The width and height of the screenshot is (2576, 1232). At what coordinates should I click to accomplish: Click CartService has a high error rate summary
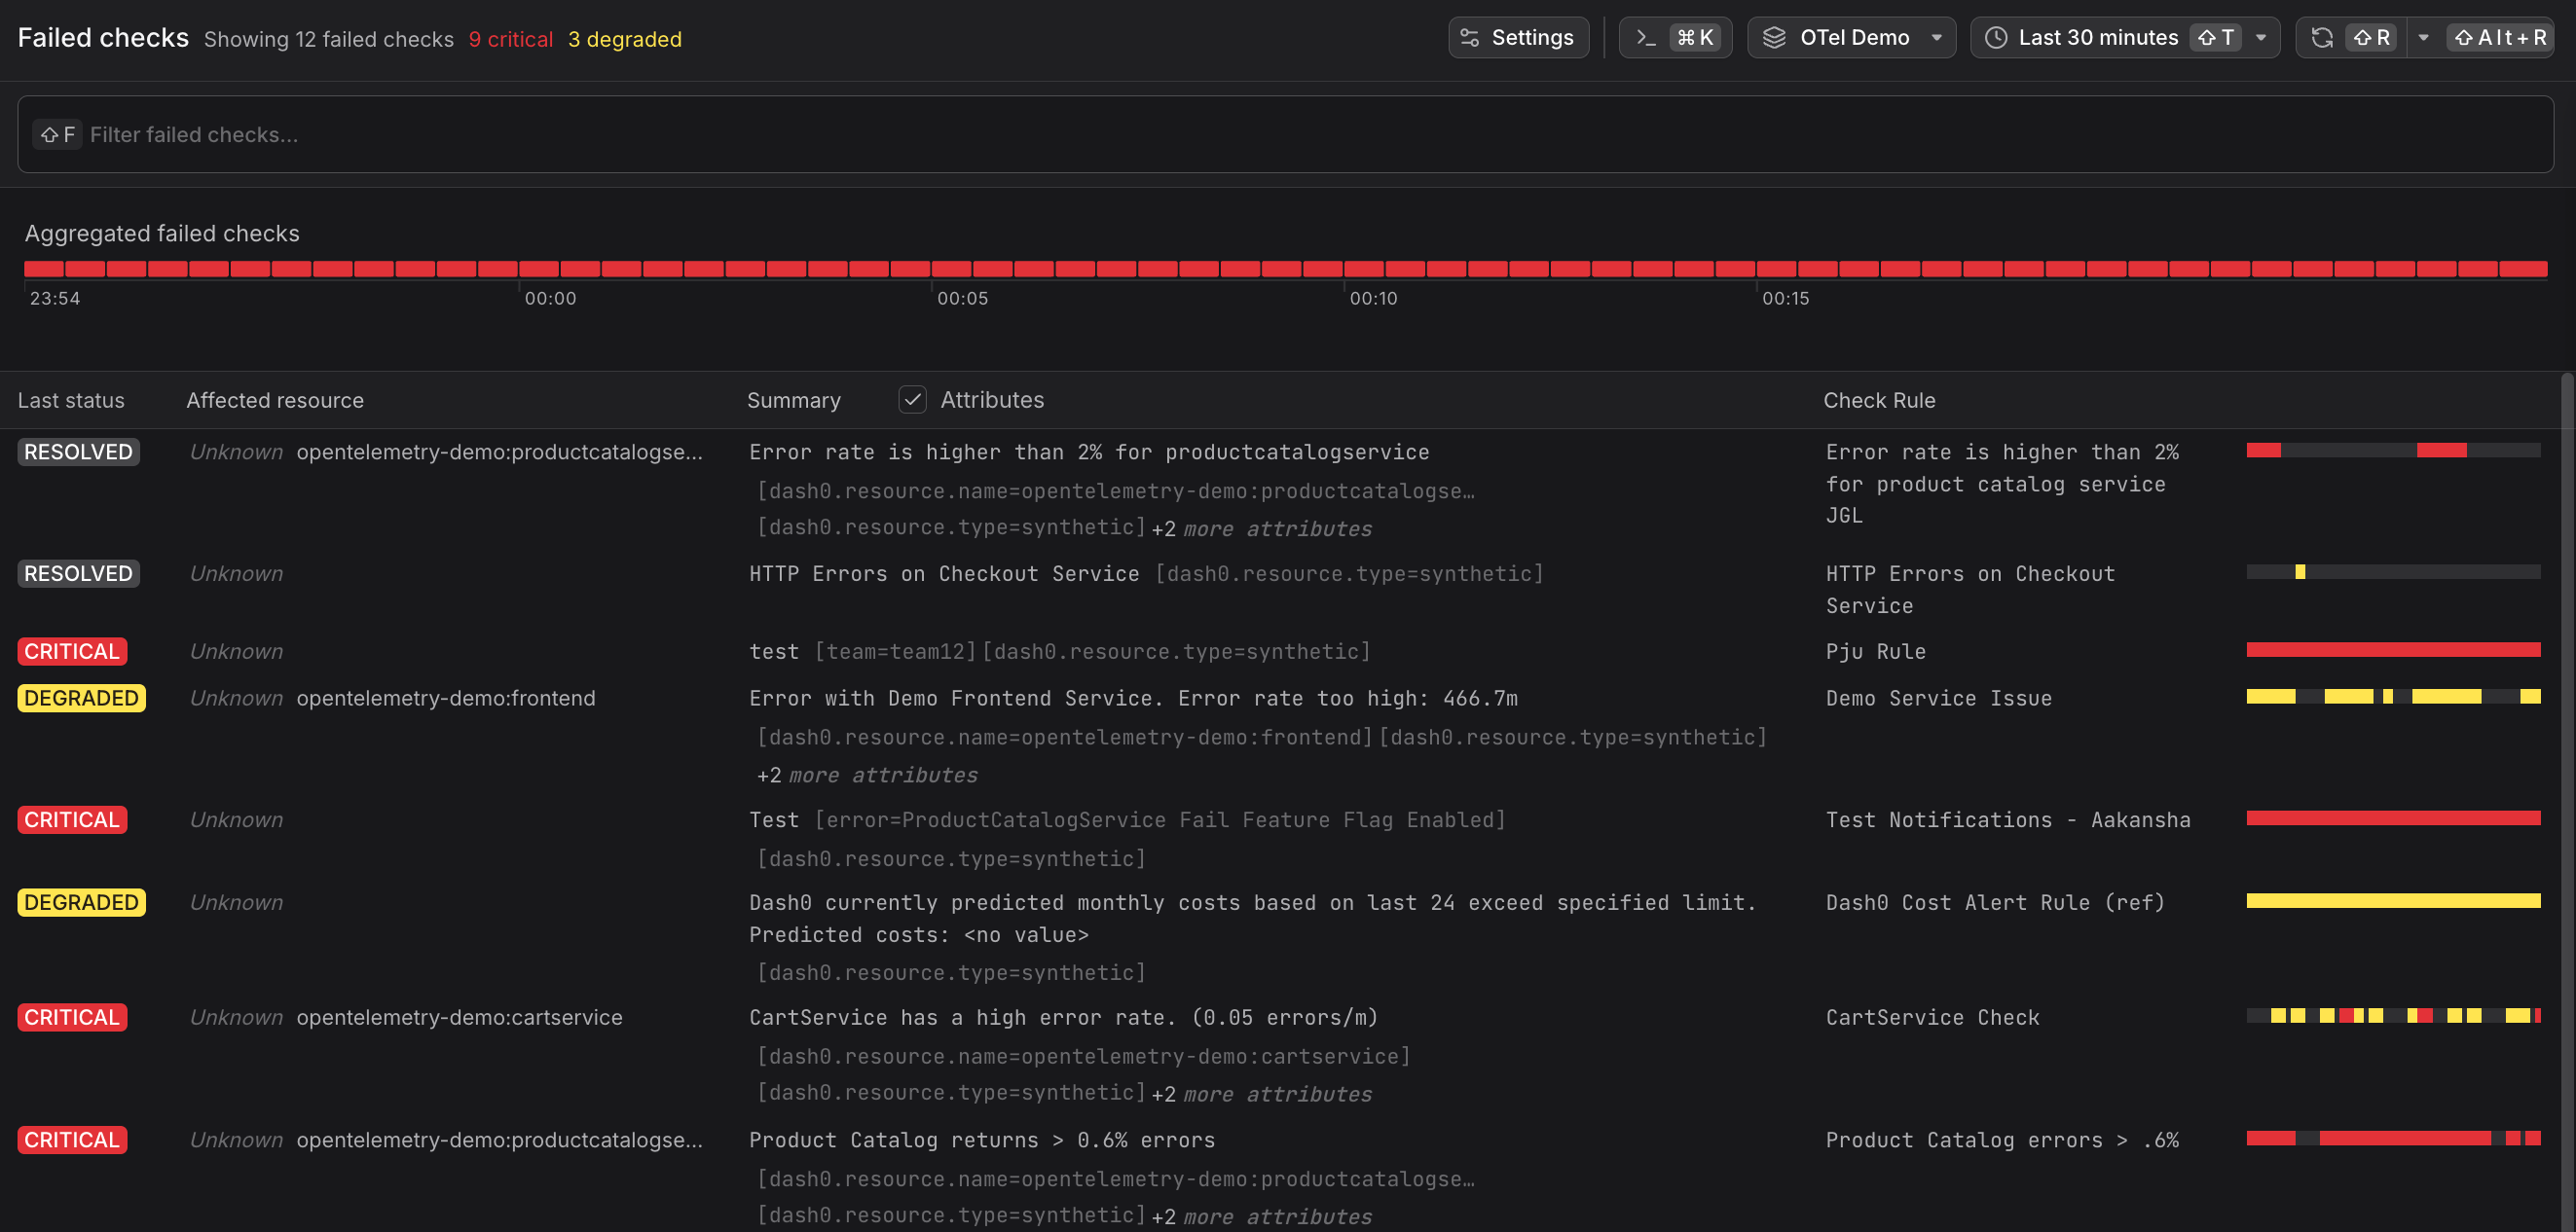pos(1064,1017)
